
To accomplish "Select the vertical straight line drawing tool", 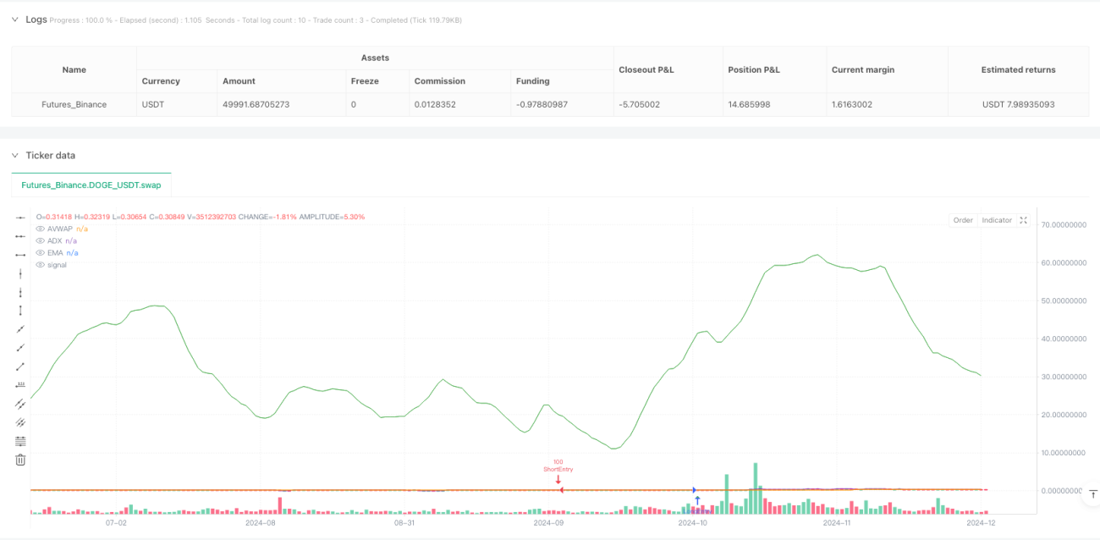I will pyautogui.click(x=20, y=273).
